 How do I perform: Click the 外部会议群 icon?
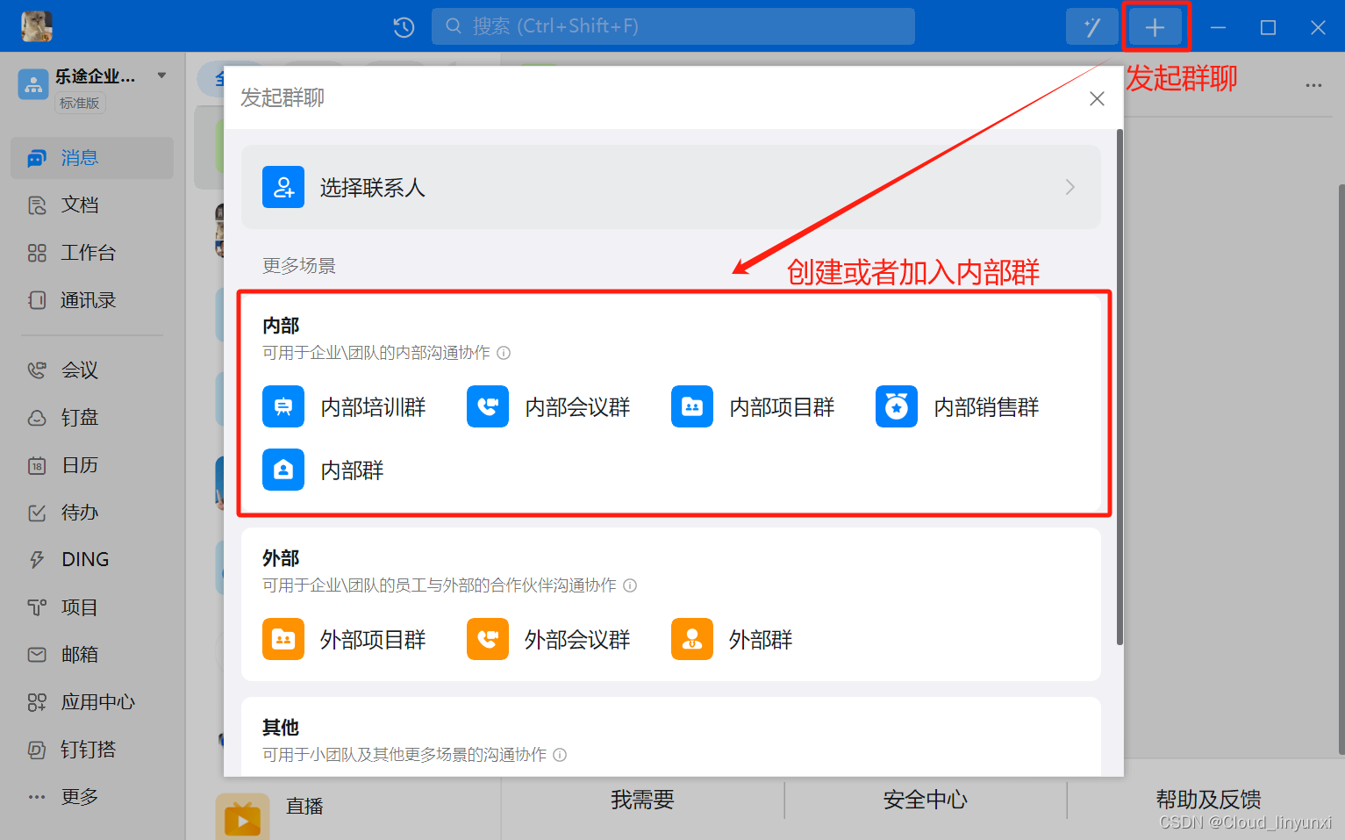488,639
